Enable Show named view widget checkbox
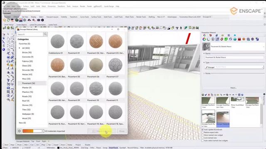Image resolution: width=266 pixels, height=149 pixels. click(202, 135)
